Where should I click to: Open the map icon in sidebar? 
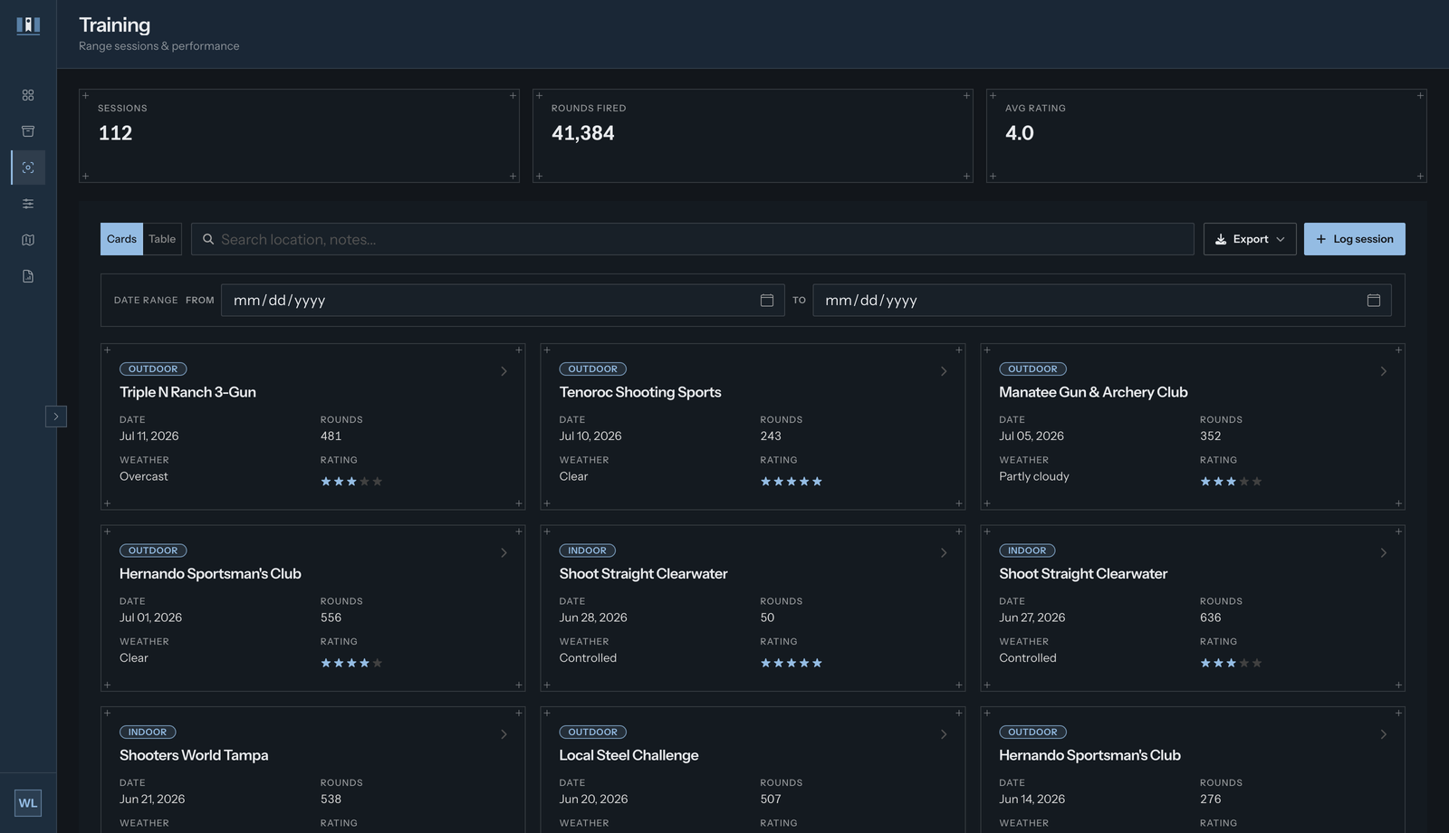pos(28,240)
